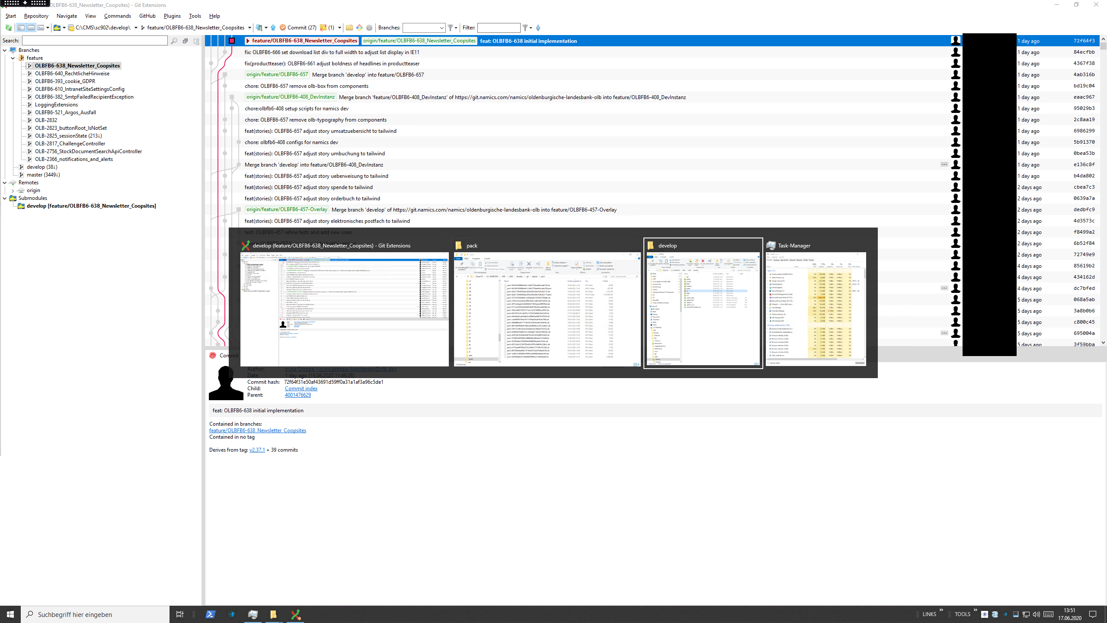This screenshot has height=623, width=1107.
Task: Expand the origin node under Remotes
Action: pyautogui.click(x=13, y=190)
